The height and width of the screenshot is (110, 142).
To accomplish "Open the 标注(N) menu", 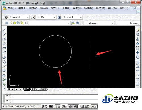I will pos(89,8).
